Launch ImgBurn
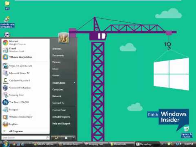Image resolution: width=196 pixels, height=147 pixels. click(25, 124)
